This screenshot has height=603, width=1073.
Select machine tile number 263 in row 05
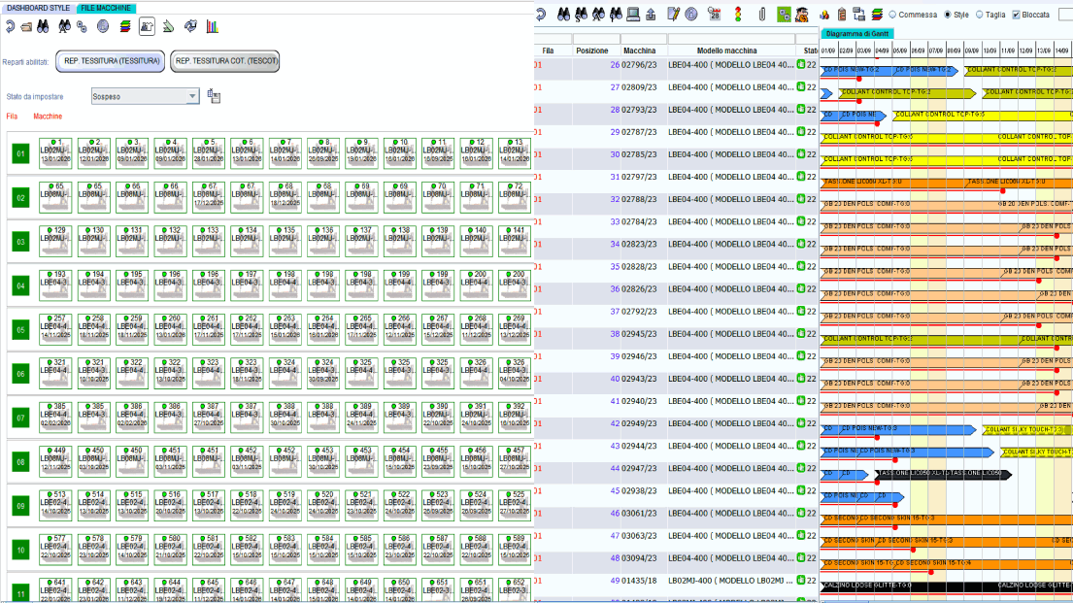[x=285, y=329]
